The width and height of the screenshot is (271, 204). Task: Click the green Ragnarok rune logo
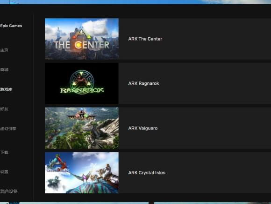[x=82, y=82]
